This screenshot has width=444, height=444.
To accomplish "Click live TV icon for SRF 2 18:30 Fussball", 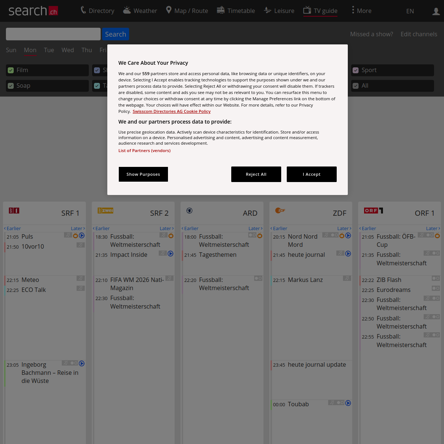I will click(171, 235).
